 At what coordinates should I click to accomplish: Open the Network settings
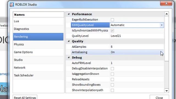38,68
